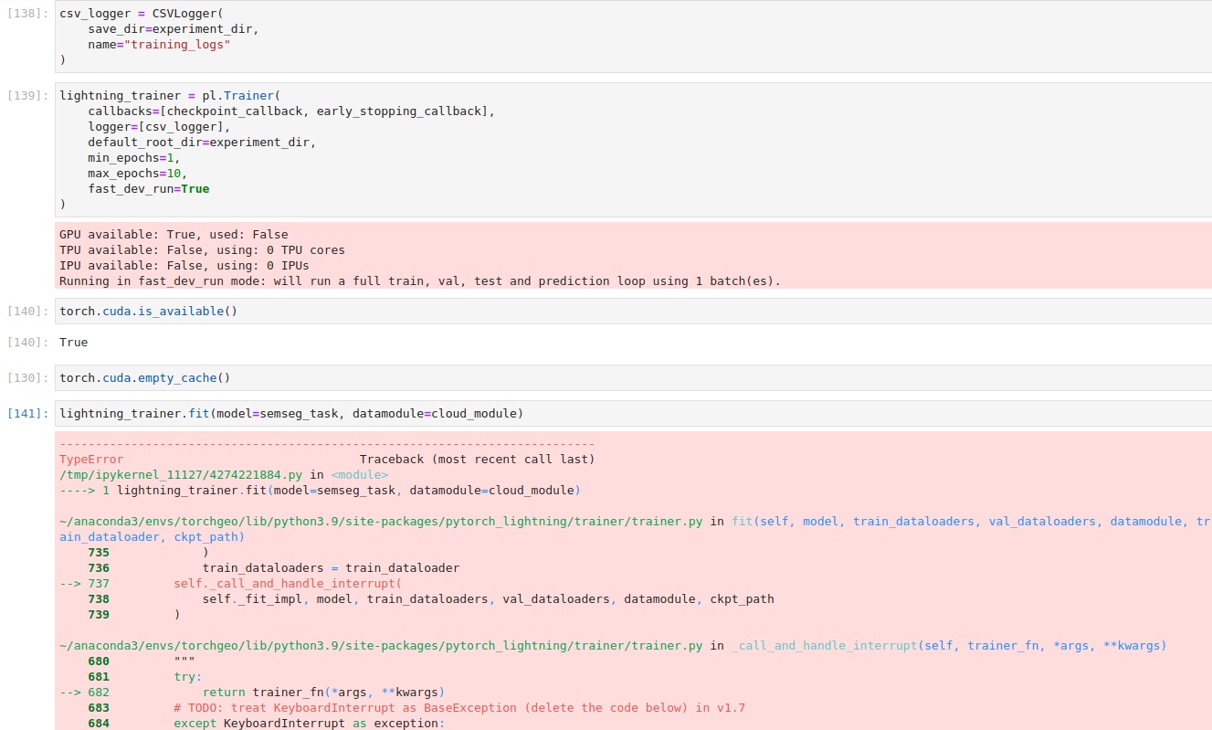Click the /tmp/ipykernel_11127/4274221884.py path
The height and width of the screenshot is (730, 1212).
(181, 475)
